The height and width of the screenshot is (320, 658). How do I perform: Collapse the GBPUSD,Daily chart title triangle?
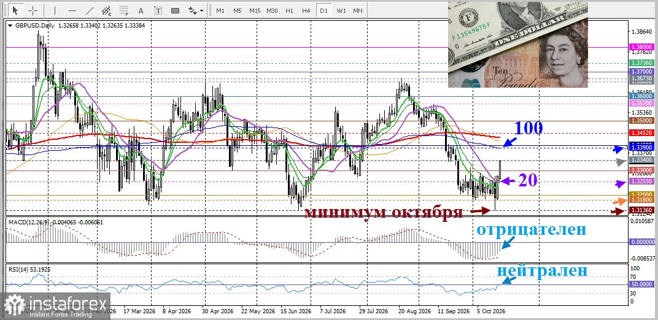point(10,26)
